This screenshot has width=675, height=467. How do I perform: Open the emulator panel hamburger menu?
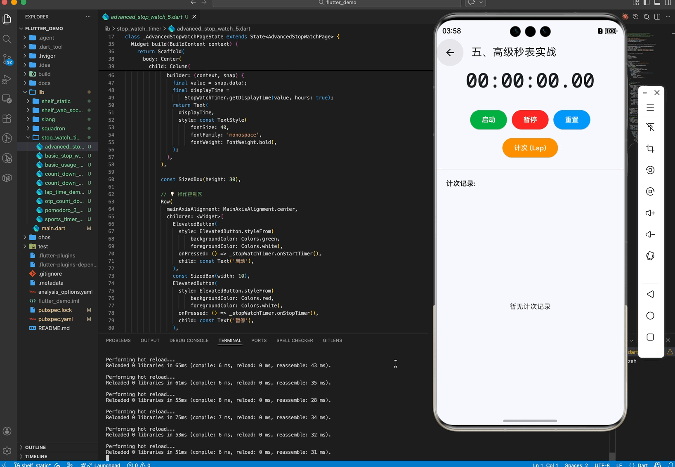(x=650, y=108)
